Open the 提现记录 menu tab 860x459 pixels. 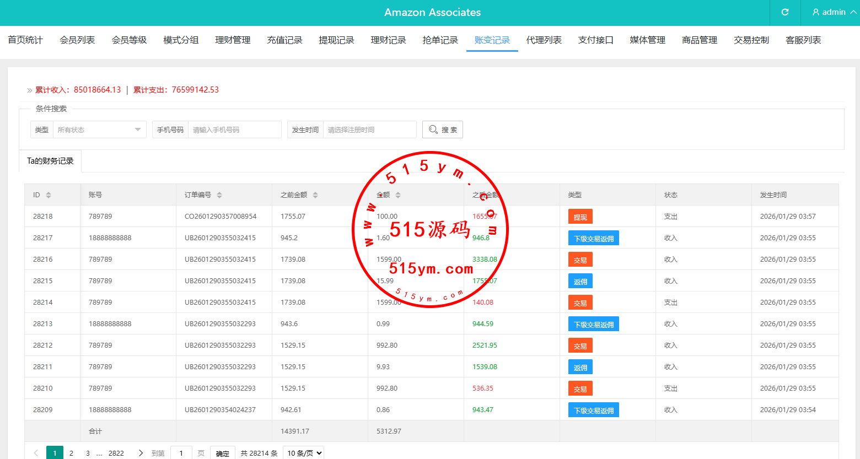(x=336, y=40)
